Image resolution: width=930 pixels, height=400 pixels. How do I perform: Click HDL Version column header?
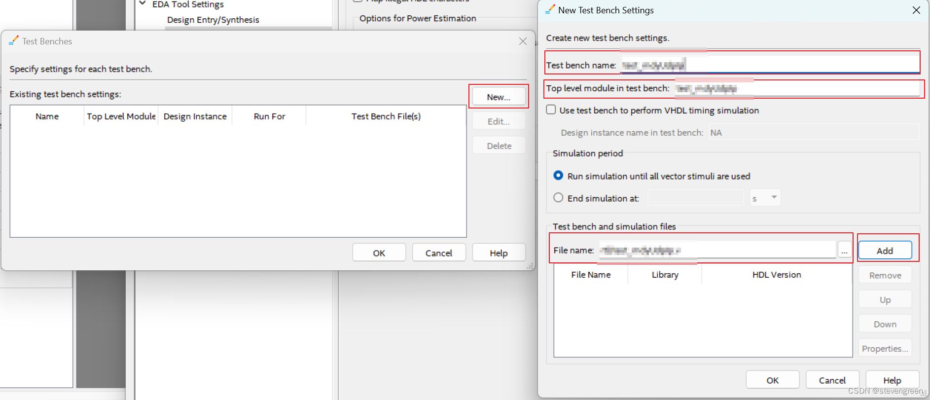777,275
